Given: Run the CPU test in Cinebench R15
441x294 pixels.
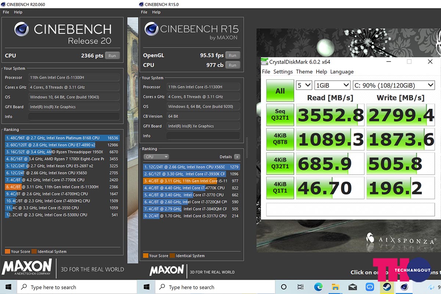Looking at the screenshot, I should [x=232, y=65].
